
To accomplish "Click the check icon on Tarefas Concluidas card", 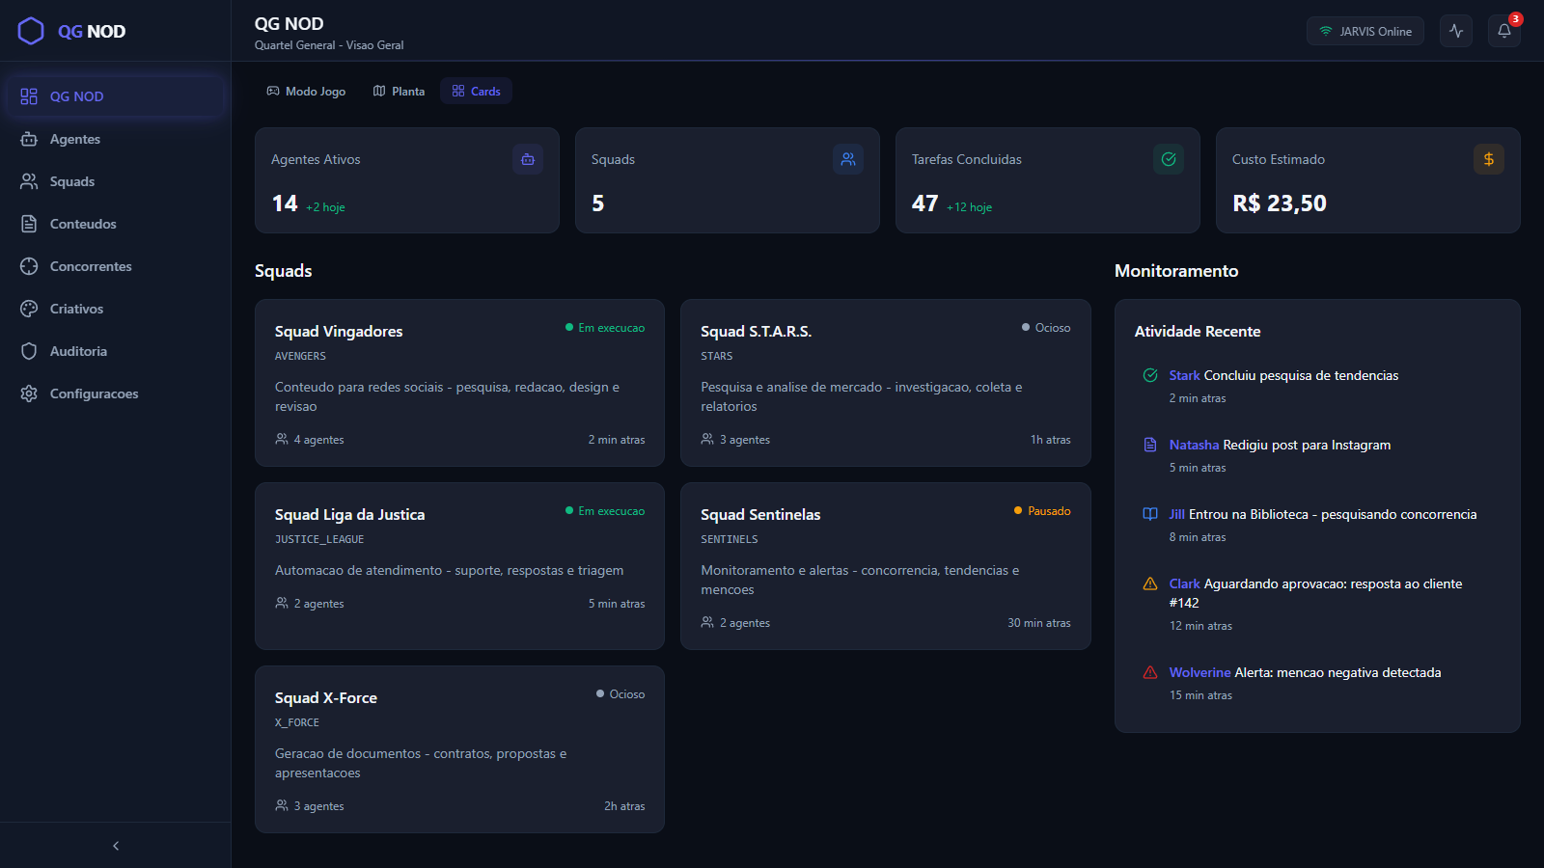I will click(1169, 159).
